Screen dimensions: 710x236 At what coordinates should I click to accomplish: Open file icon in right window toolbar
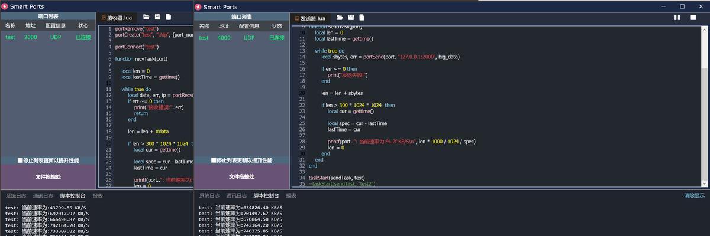tap(340, 17)
